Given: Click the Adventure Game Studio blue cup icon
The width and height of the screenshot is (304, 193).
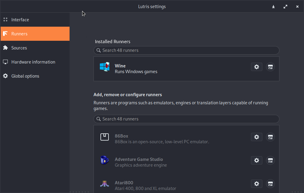Looking at the screenshot, I should point(104,160).
